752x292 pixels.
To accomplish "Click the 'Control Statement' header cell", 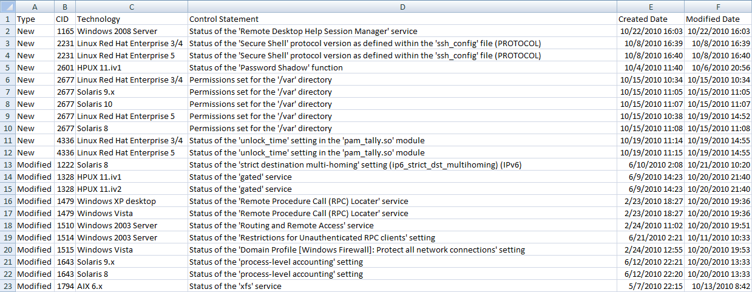I will coord(402,19).
